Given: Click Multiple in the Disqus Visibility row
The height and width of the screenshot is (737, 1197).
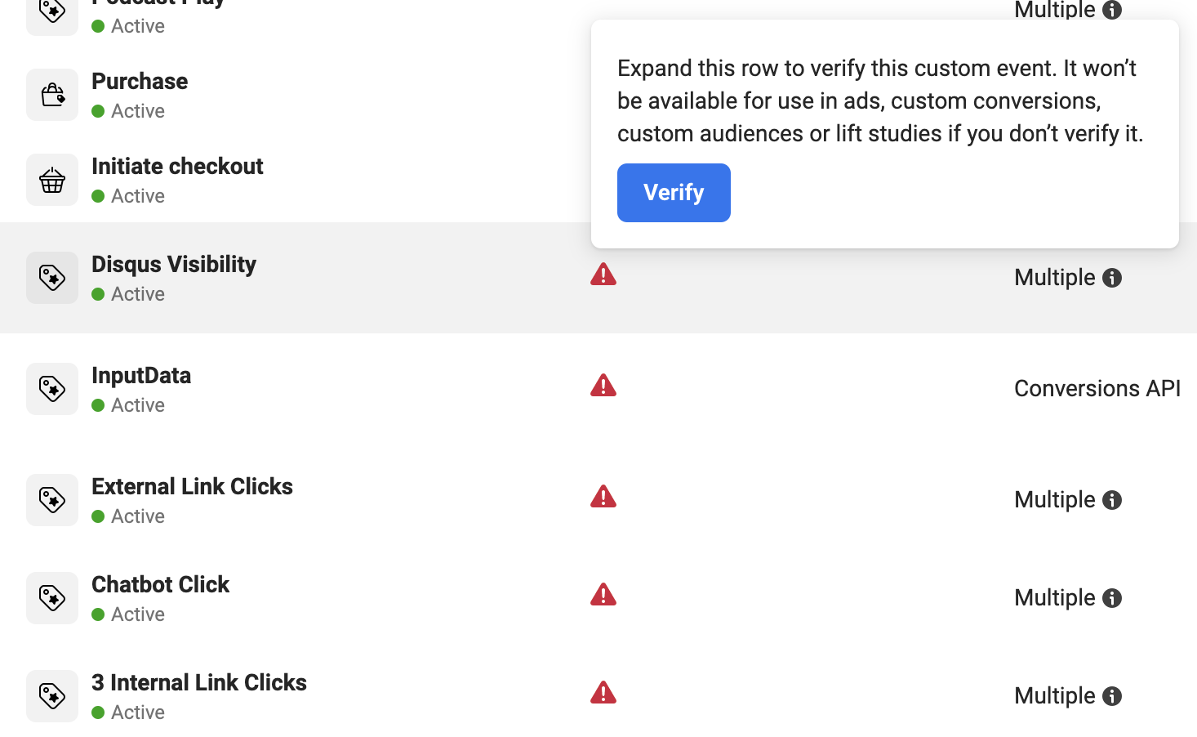Looking at the screenshot, I should click(x=1055, y=277).
